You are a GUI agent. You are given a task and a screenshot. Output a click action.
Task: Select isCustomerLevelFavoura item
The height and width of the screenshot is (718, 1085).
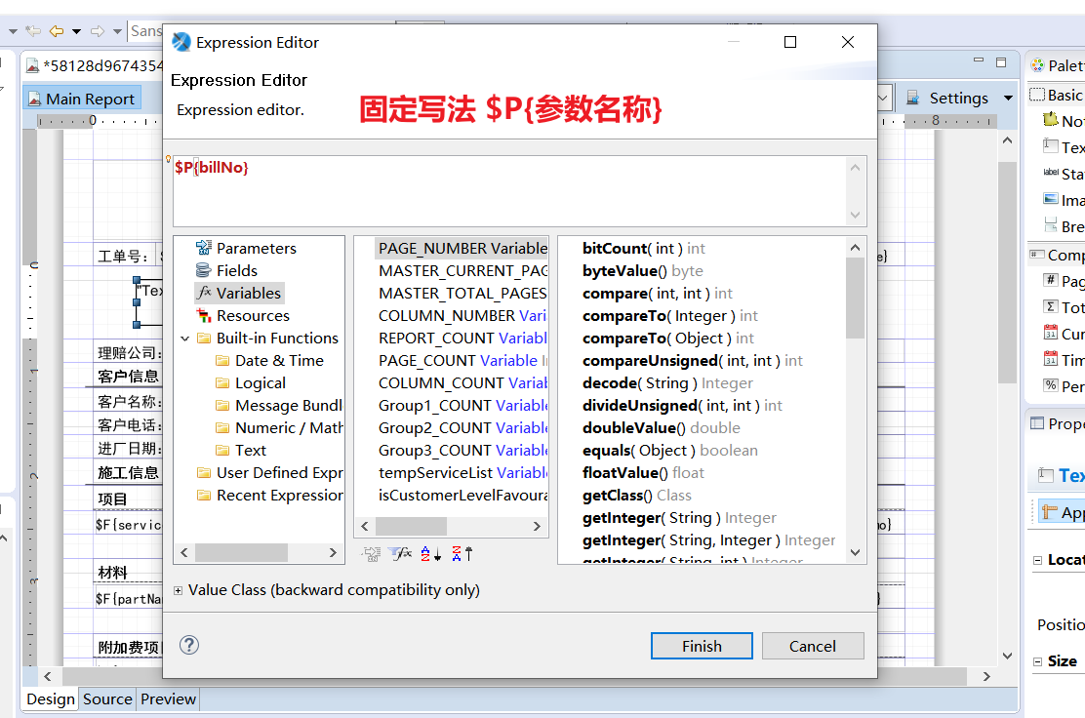462,496
